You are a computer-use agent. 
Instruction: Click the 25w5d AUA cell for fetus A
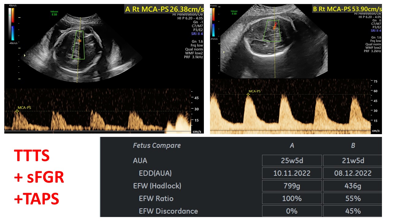(x=292, y=161)
